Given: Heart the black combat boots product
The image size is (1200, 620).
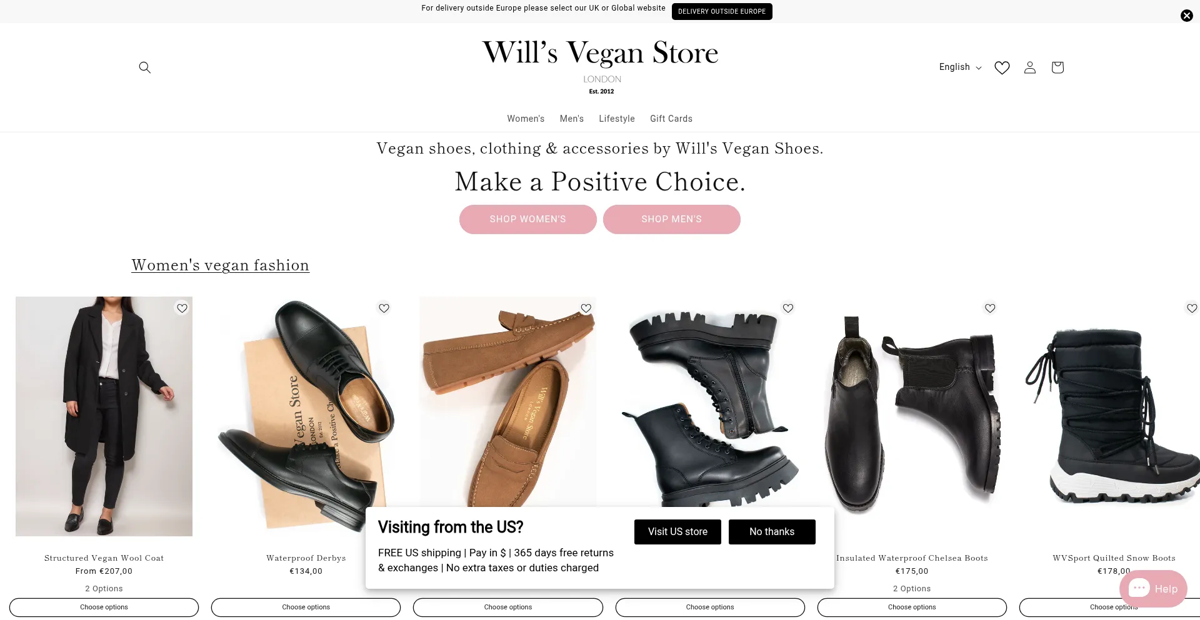Looking at the screenshot, I should 788,308.
